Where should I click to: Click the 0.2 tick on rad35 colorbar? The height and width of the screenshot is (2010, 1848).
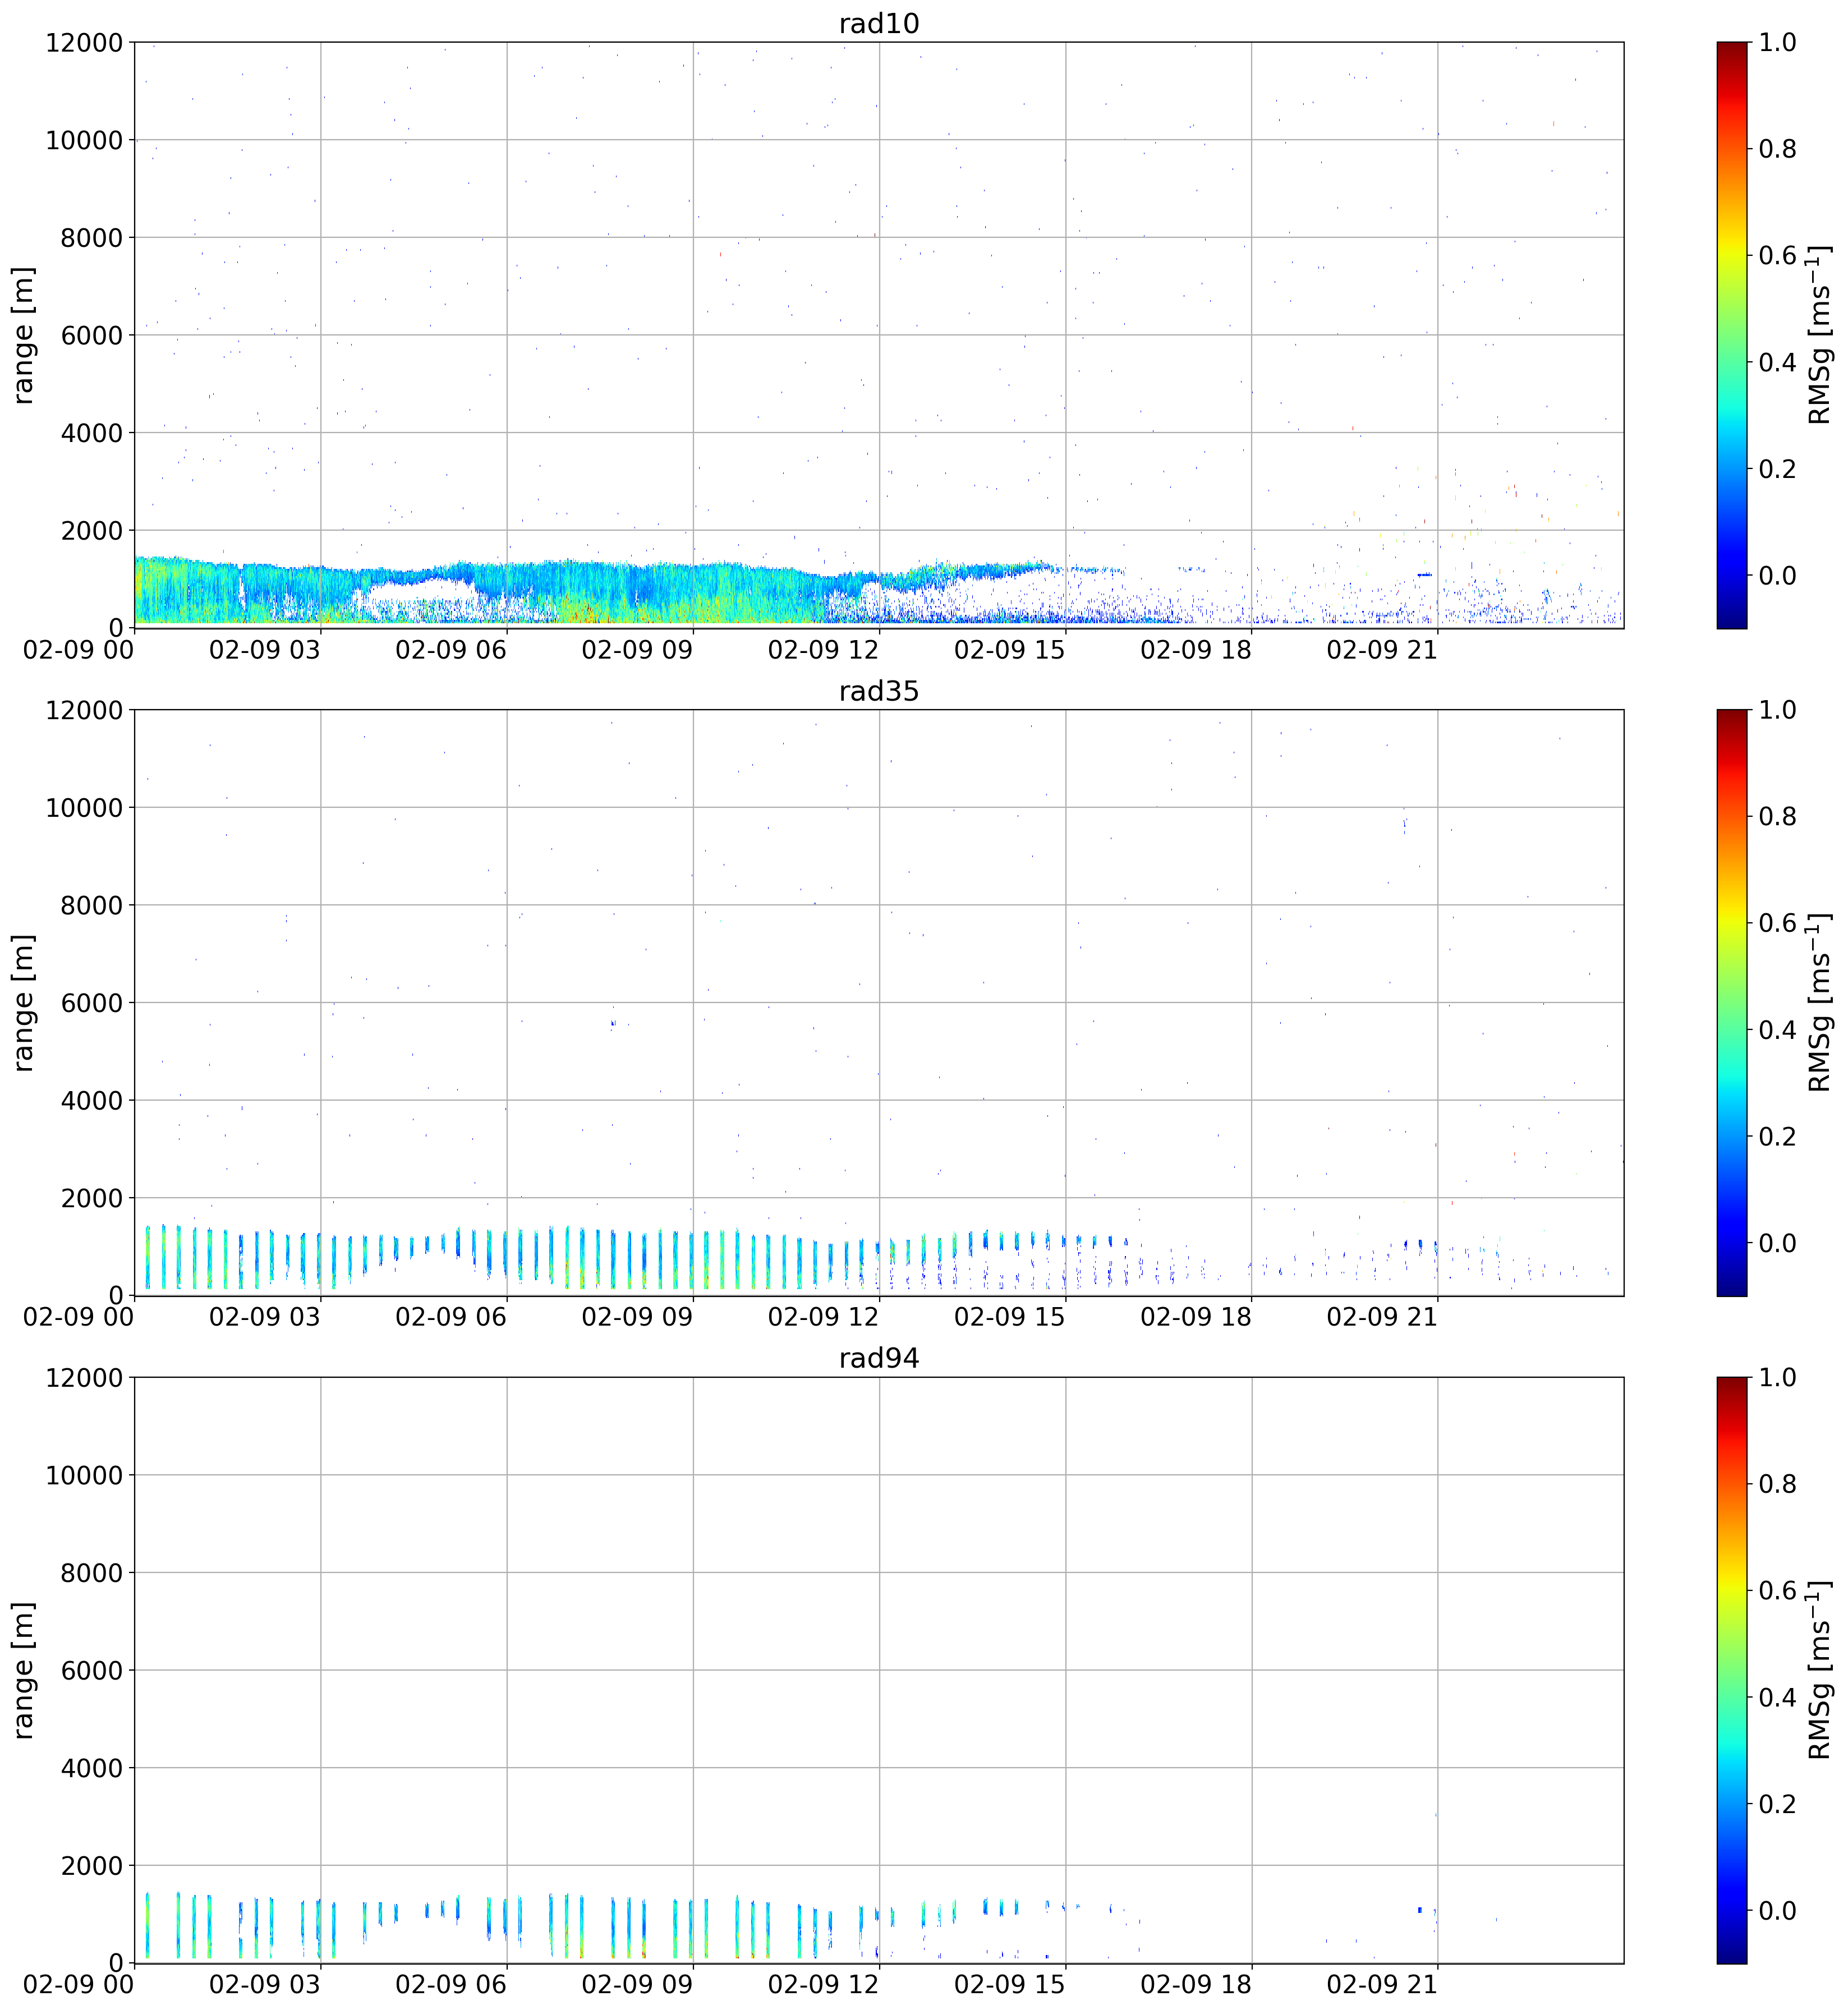(x=1778, y=1136)
